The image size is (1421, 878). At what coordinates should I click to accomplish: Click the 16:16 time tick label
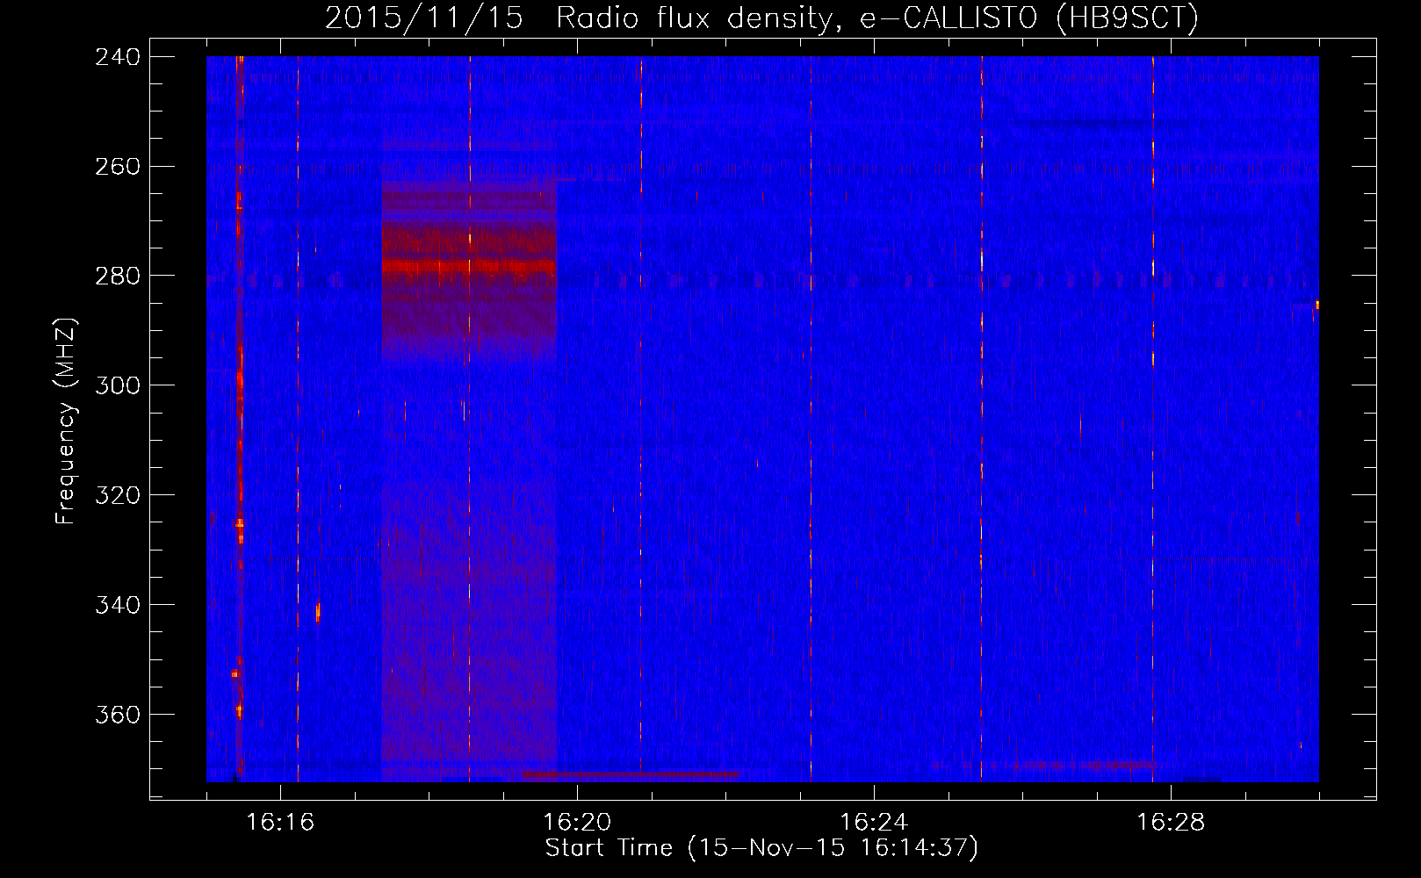pos(280,823)
